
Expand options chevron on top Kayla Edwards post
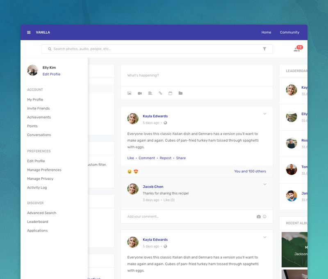click(x=264, y=114)
